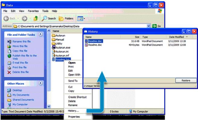This screenshot has height=120, width=198.
Task: Click the Forward arrow toolbar icon
Action: (x=24, y=19)
